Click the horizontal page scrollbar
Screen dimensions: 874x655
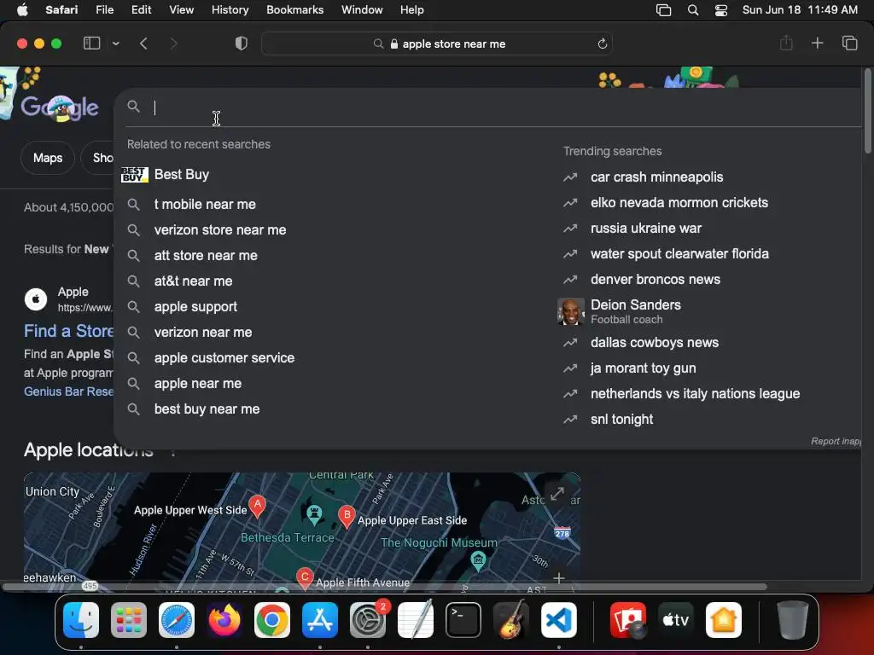pos(385,587)
